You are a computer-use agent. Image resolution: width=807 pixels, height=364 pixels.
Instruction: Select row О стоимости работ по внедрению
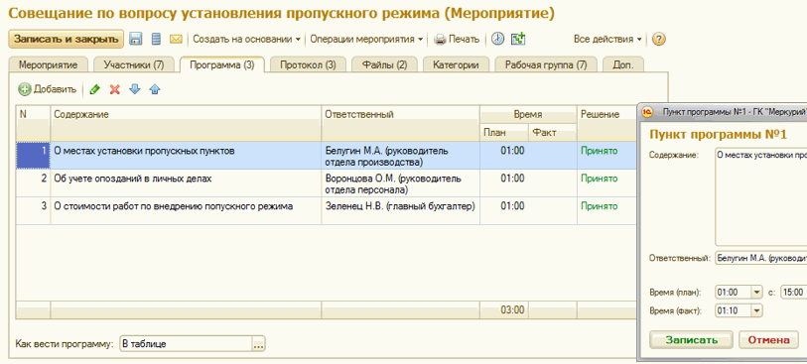pos(327,211)
